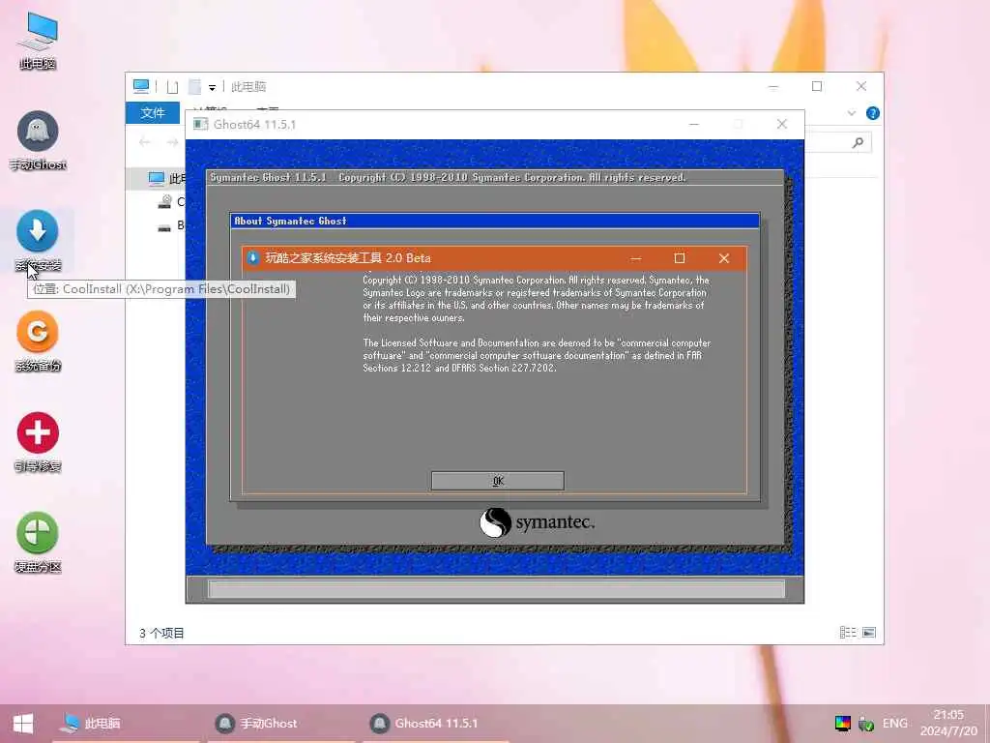Viewport: 990px width, 743px height.
Task: Launch the 手动Ghost desktop shortcut
Action: tap(38, 140)
